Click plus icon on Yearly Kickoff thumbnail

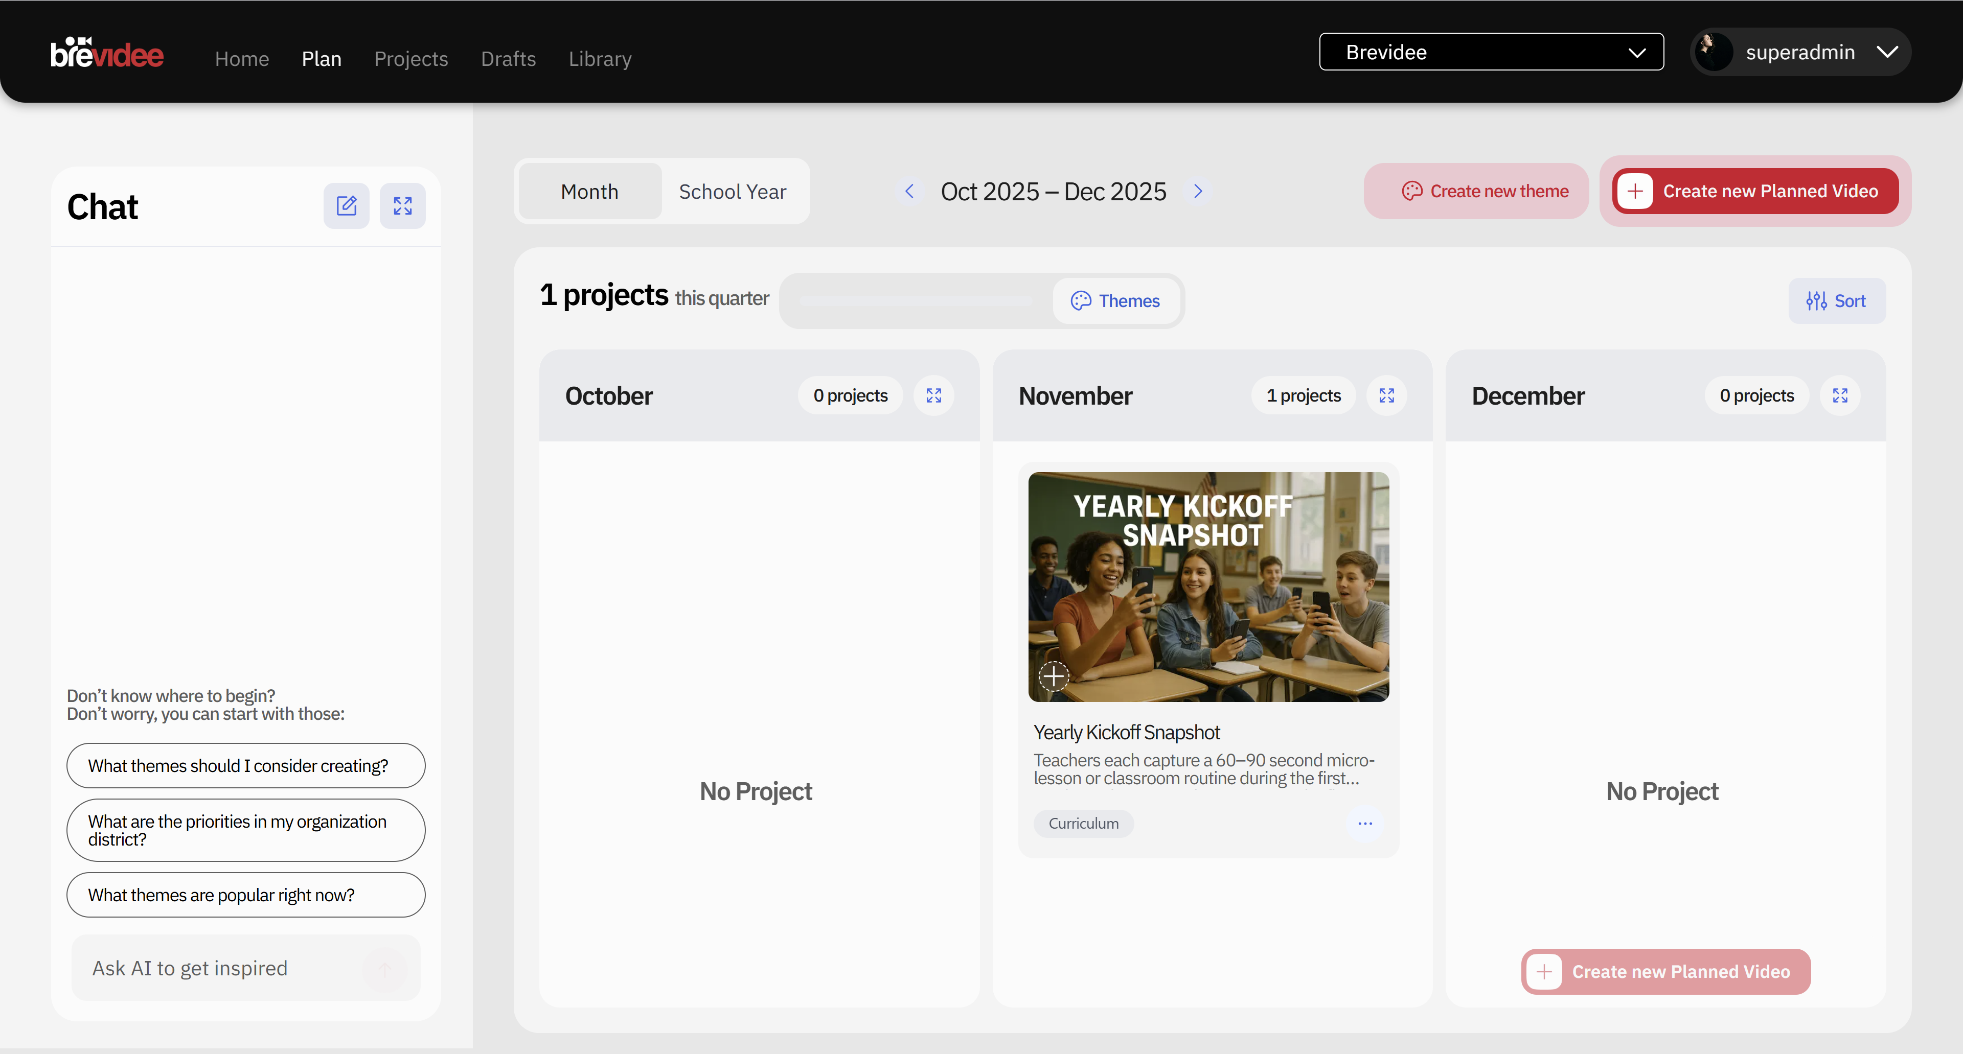(1054, 675)
